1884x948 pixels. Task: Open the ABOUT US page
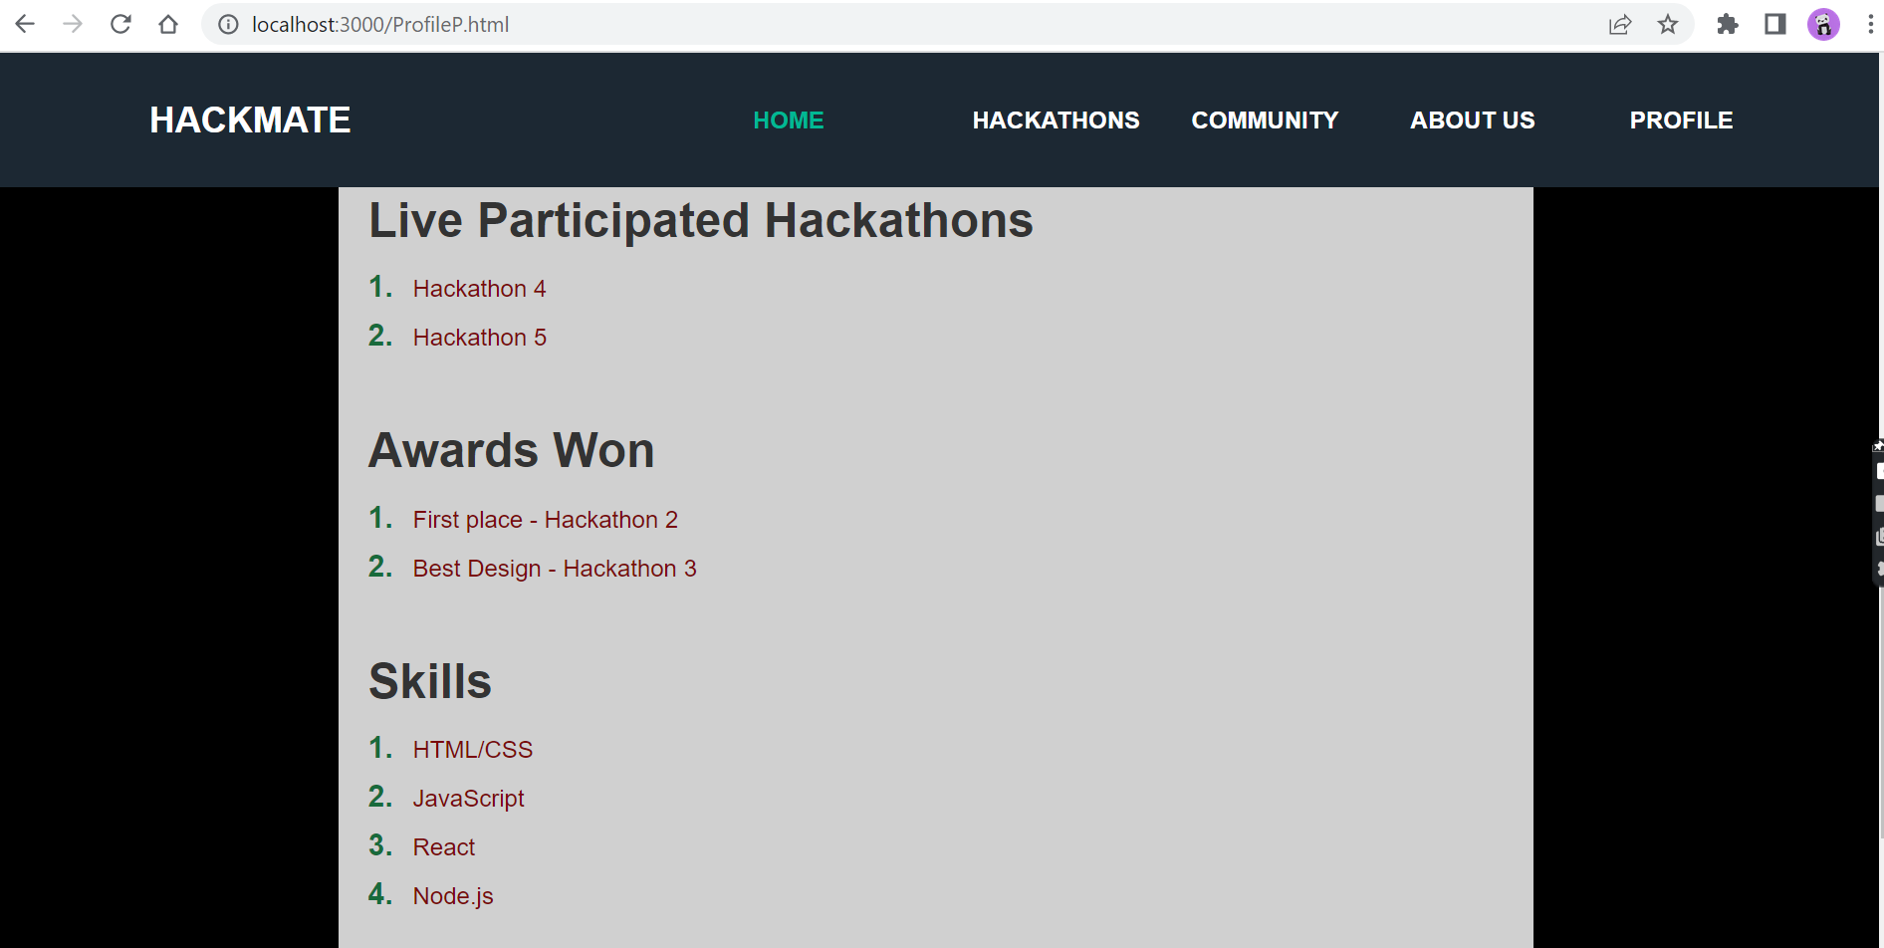point(1472,119)
